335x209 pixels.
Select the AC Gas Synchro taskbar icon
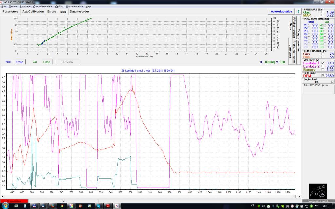pyautogui.click(x=117, y=206)
